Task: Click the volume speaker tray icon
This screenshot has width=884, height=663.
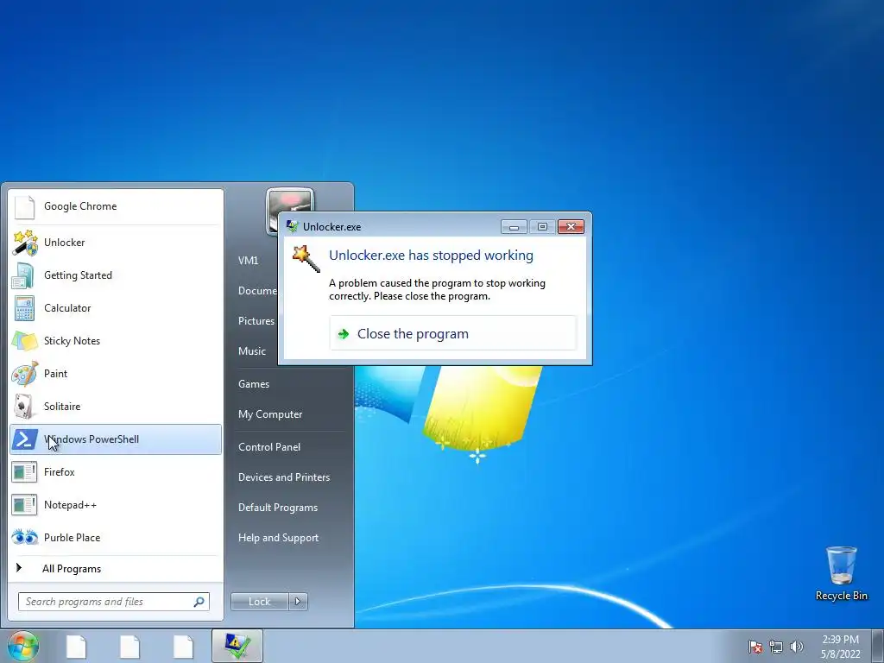Action: tap(797, 646)
